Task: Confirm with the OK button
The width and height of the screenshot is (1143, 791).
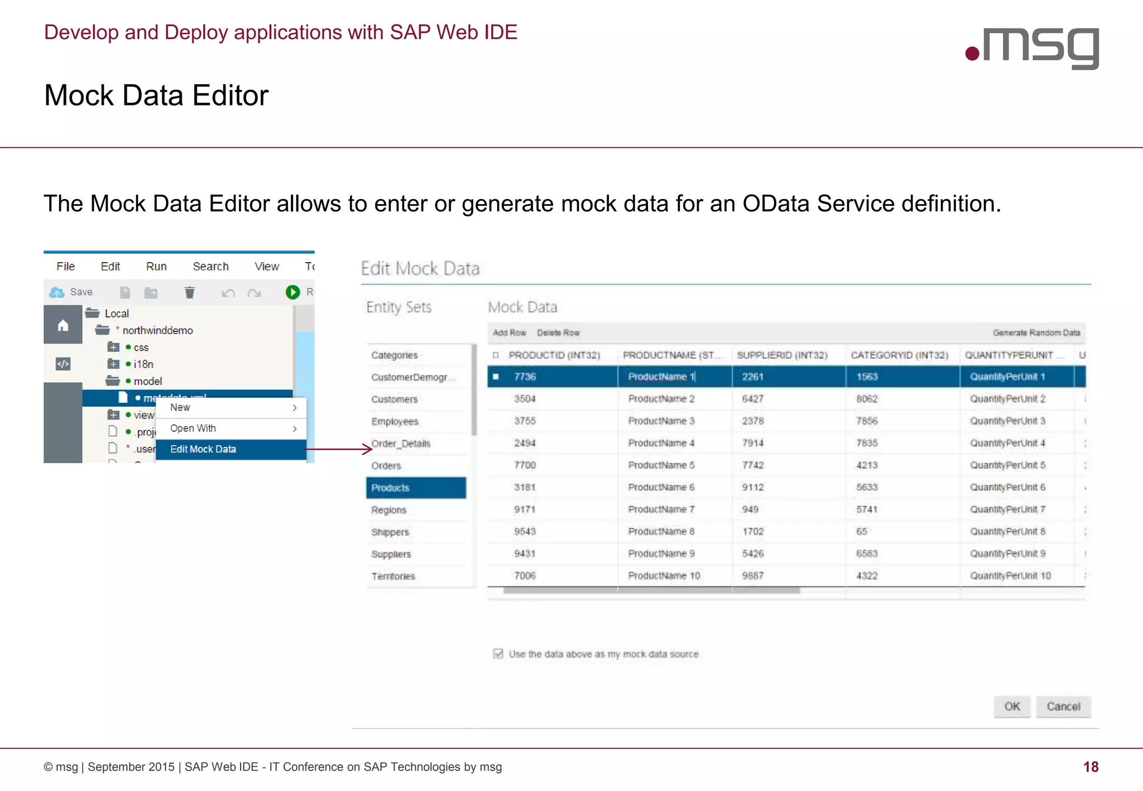Action: click(1012, 707)
